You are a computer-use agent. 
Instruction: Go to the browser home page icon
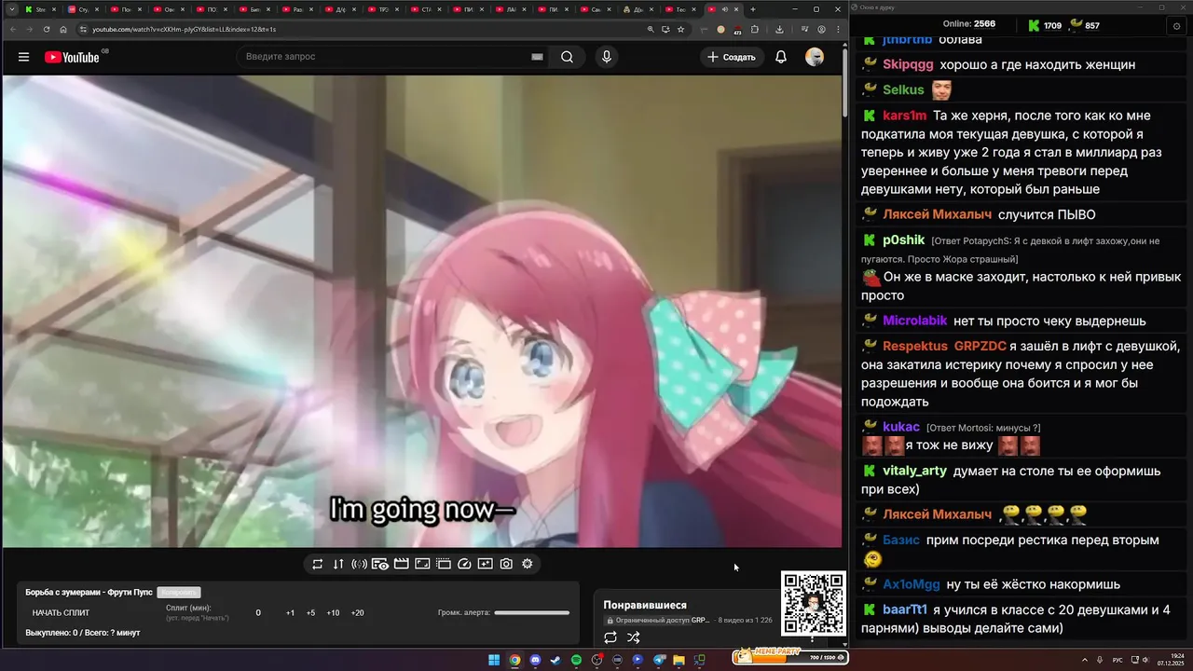(63, 29)
